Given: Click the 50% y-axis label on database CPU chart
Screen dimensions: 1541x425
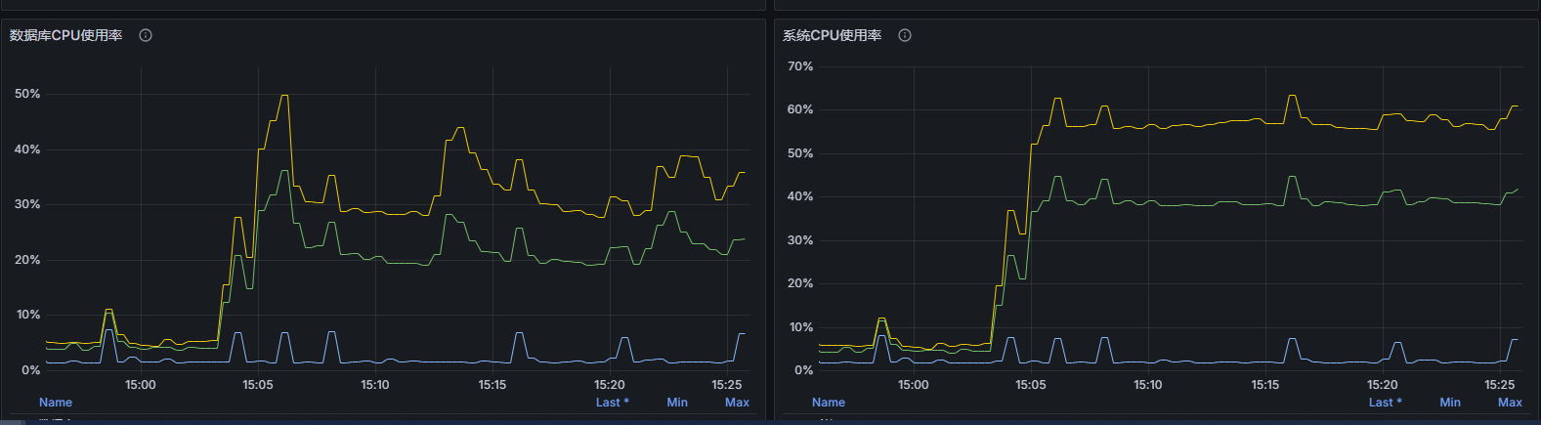Looking at the screenshot, I should tap(27, 94).
